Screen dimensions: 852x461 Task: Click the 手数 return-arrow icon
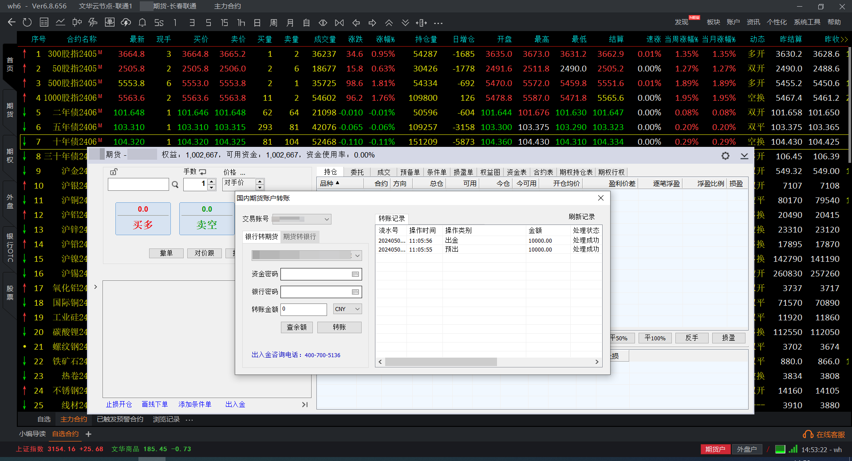point(203,172)
